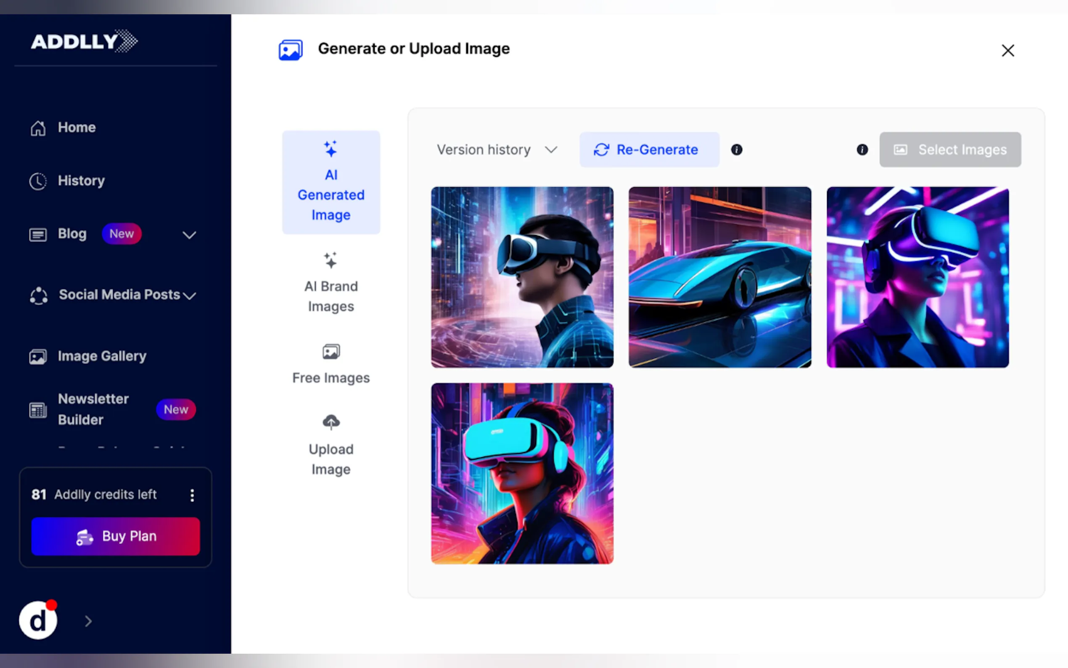Open the credits three-dot menu

192,495
